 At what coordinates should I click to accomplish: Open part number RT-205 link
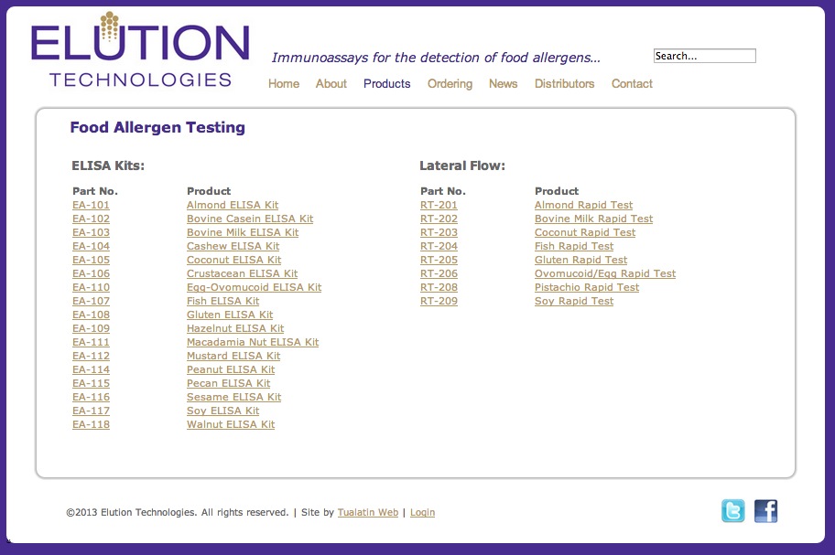[439, 260]
